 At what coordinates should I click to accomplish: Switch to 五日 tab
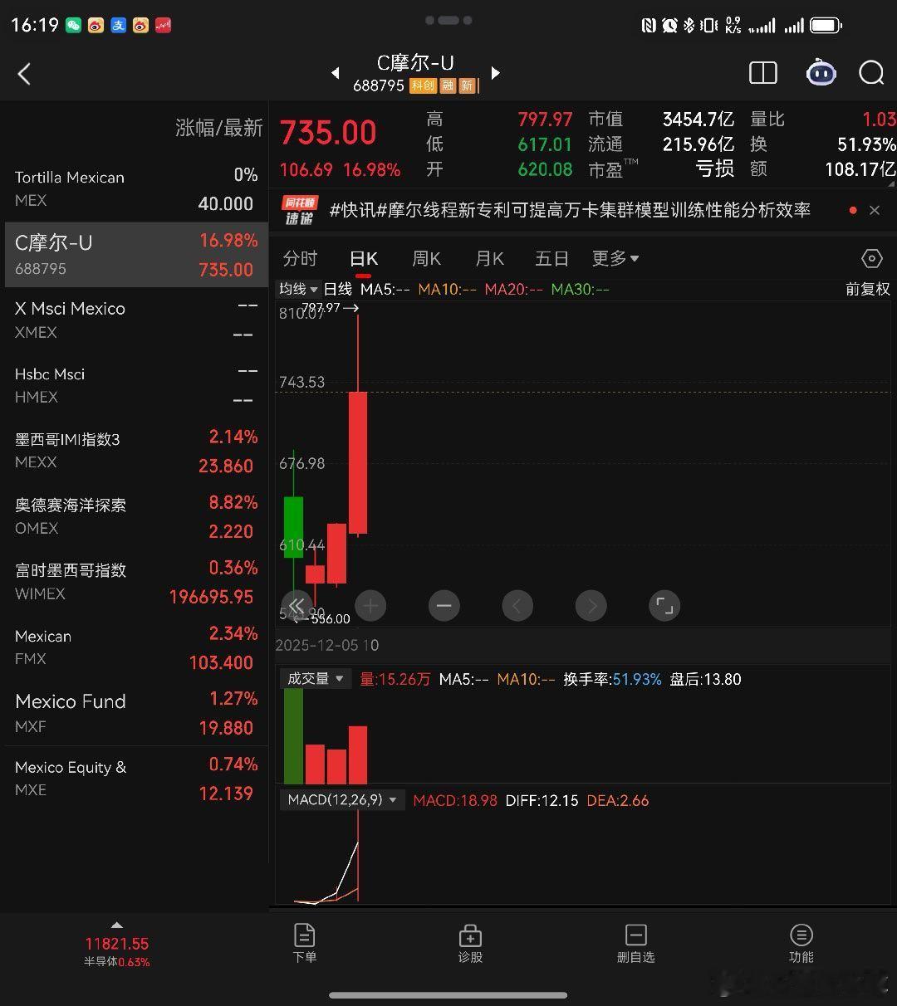(551, 258)
